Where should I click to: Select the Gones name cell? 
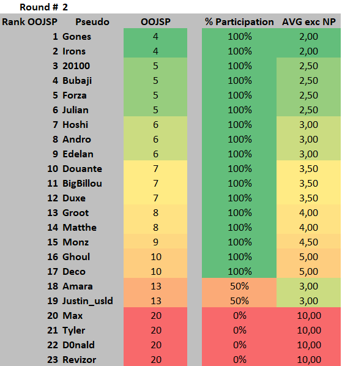click(92, 36)
